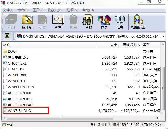Select the WINPE.XPE file name
168x129 pixels.
pos(17,81)
